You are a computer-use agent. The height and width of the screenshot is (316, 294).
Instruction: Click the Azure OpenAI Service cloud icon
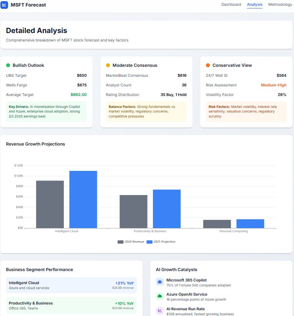click(x=160, y=296)
